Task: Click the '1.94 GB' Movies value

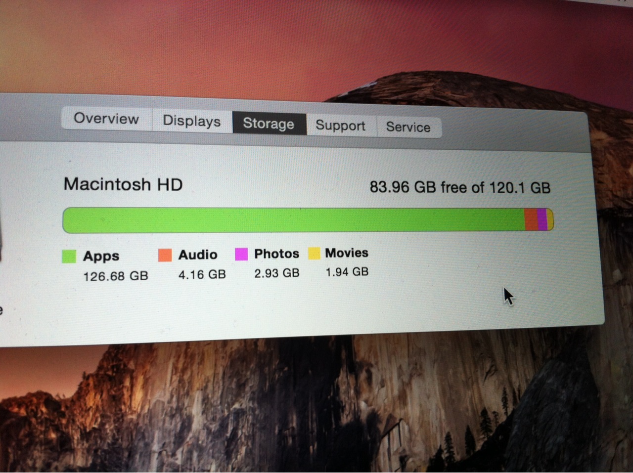Action: [x=347, y=271]
